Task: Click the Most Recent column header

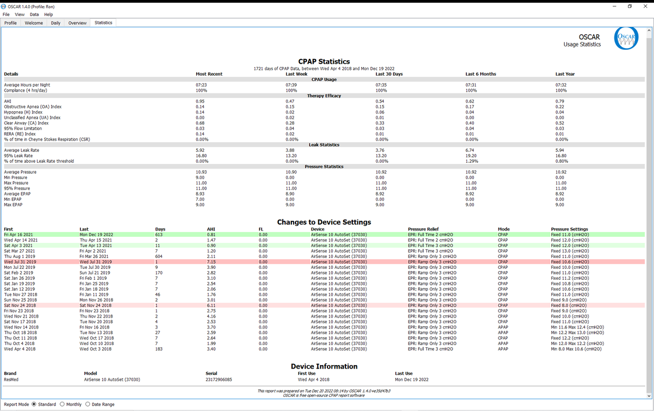Action: tap(209, 74)
